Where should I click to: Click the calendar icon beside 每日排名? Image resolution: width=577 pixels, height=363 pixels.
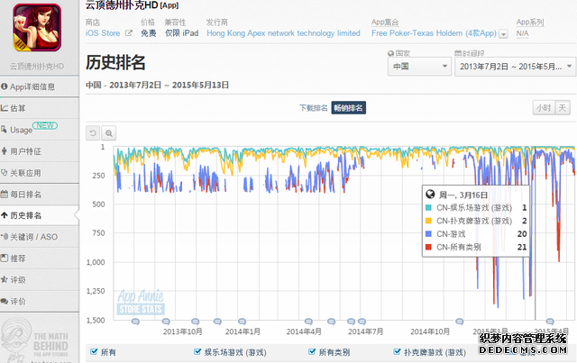(x=5, y=194)
